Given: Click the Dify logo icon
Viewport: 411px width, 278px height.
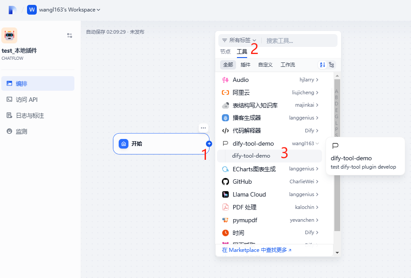Looking at the screenshot, I should 12,10.
